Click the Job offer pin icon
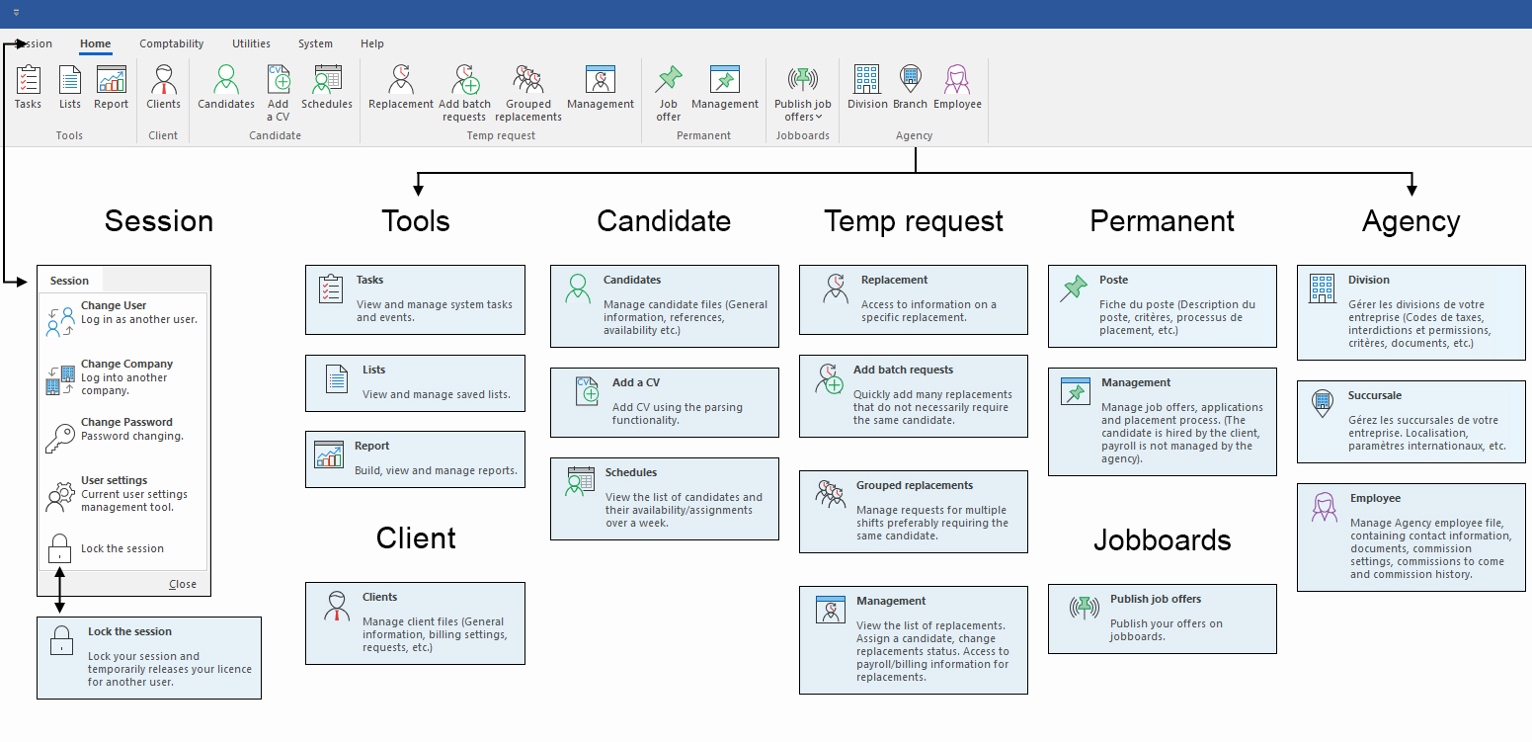Image resolution: width=1532 pixels, height=742 pixels. tap(669, 92)
